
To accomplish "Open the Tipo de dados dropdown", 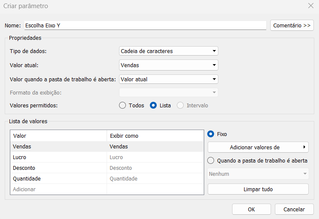I will tap(168, 51).
